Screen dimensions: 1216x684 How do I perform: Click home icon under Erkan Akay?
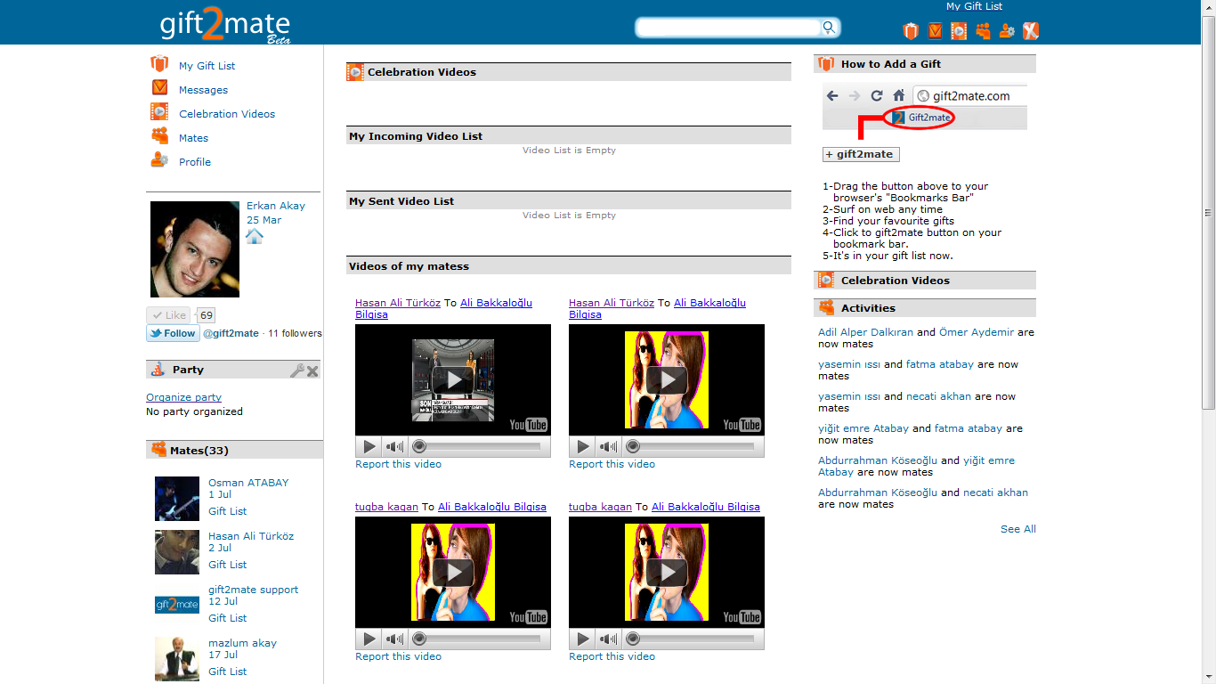pyautogui.click(x=255, y=236)
